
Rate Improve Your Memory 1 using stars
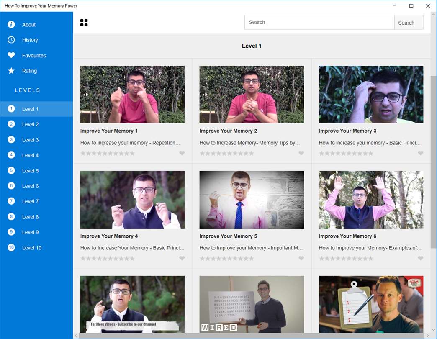click(108, 153)
